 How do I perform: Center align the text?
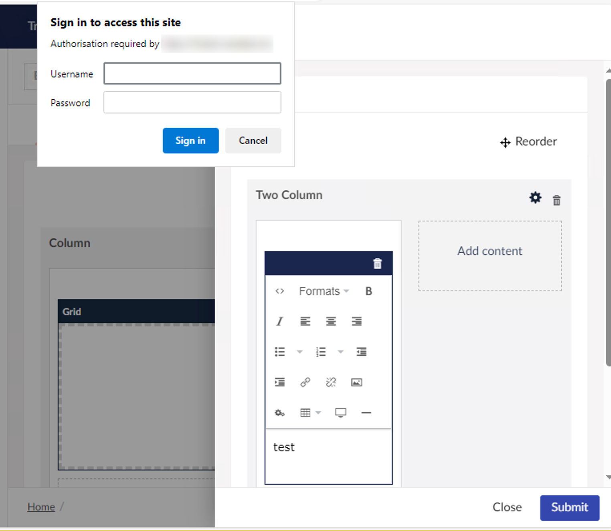331,321
